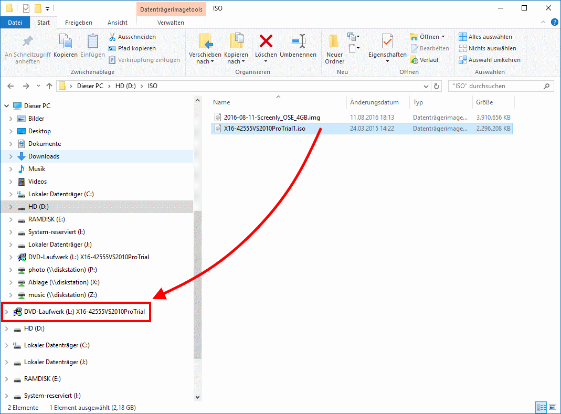Viewport: 561px width, 414px height.
Task: Create a folder with Neuer Ordner
Action: point(334,49)
